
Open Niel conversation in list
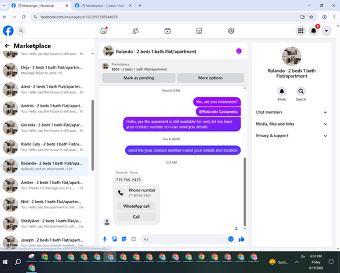(45, 204)
